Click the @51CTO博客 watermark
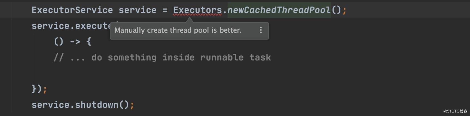Viewport: 470px width, 116px height. (455, 111)
